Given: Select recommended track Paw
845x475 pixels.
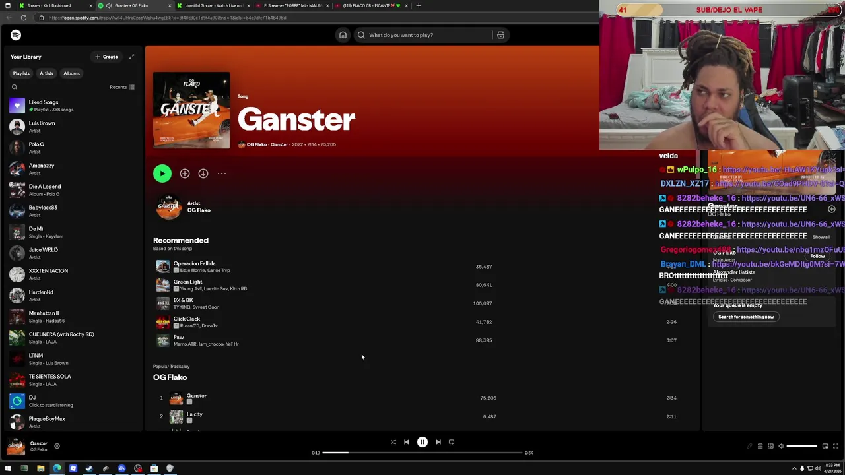Looking at the screenshot, I should point(422,340).
